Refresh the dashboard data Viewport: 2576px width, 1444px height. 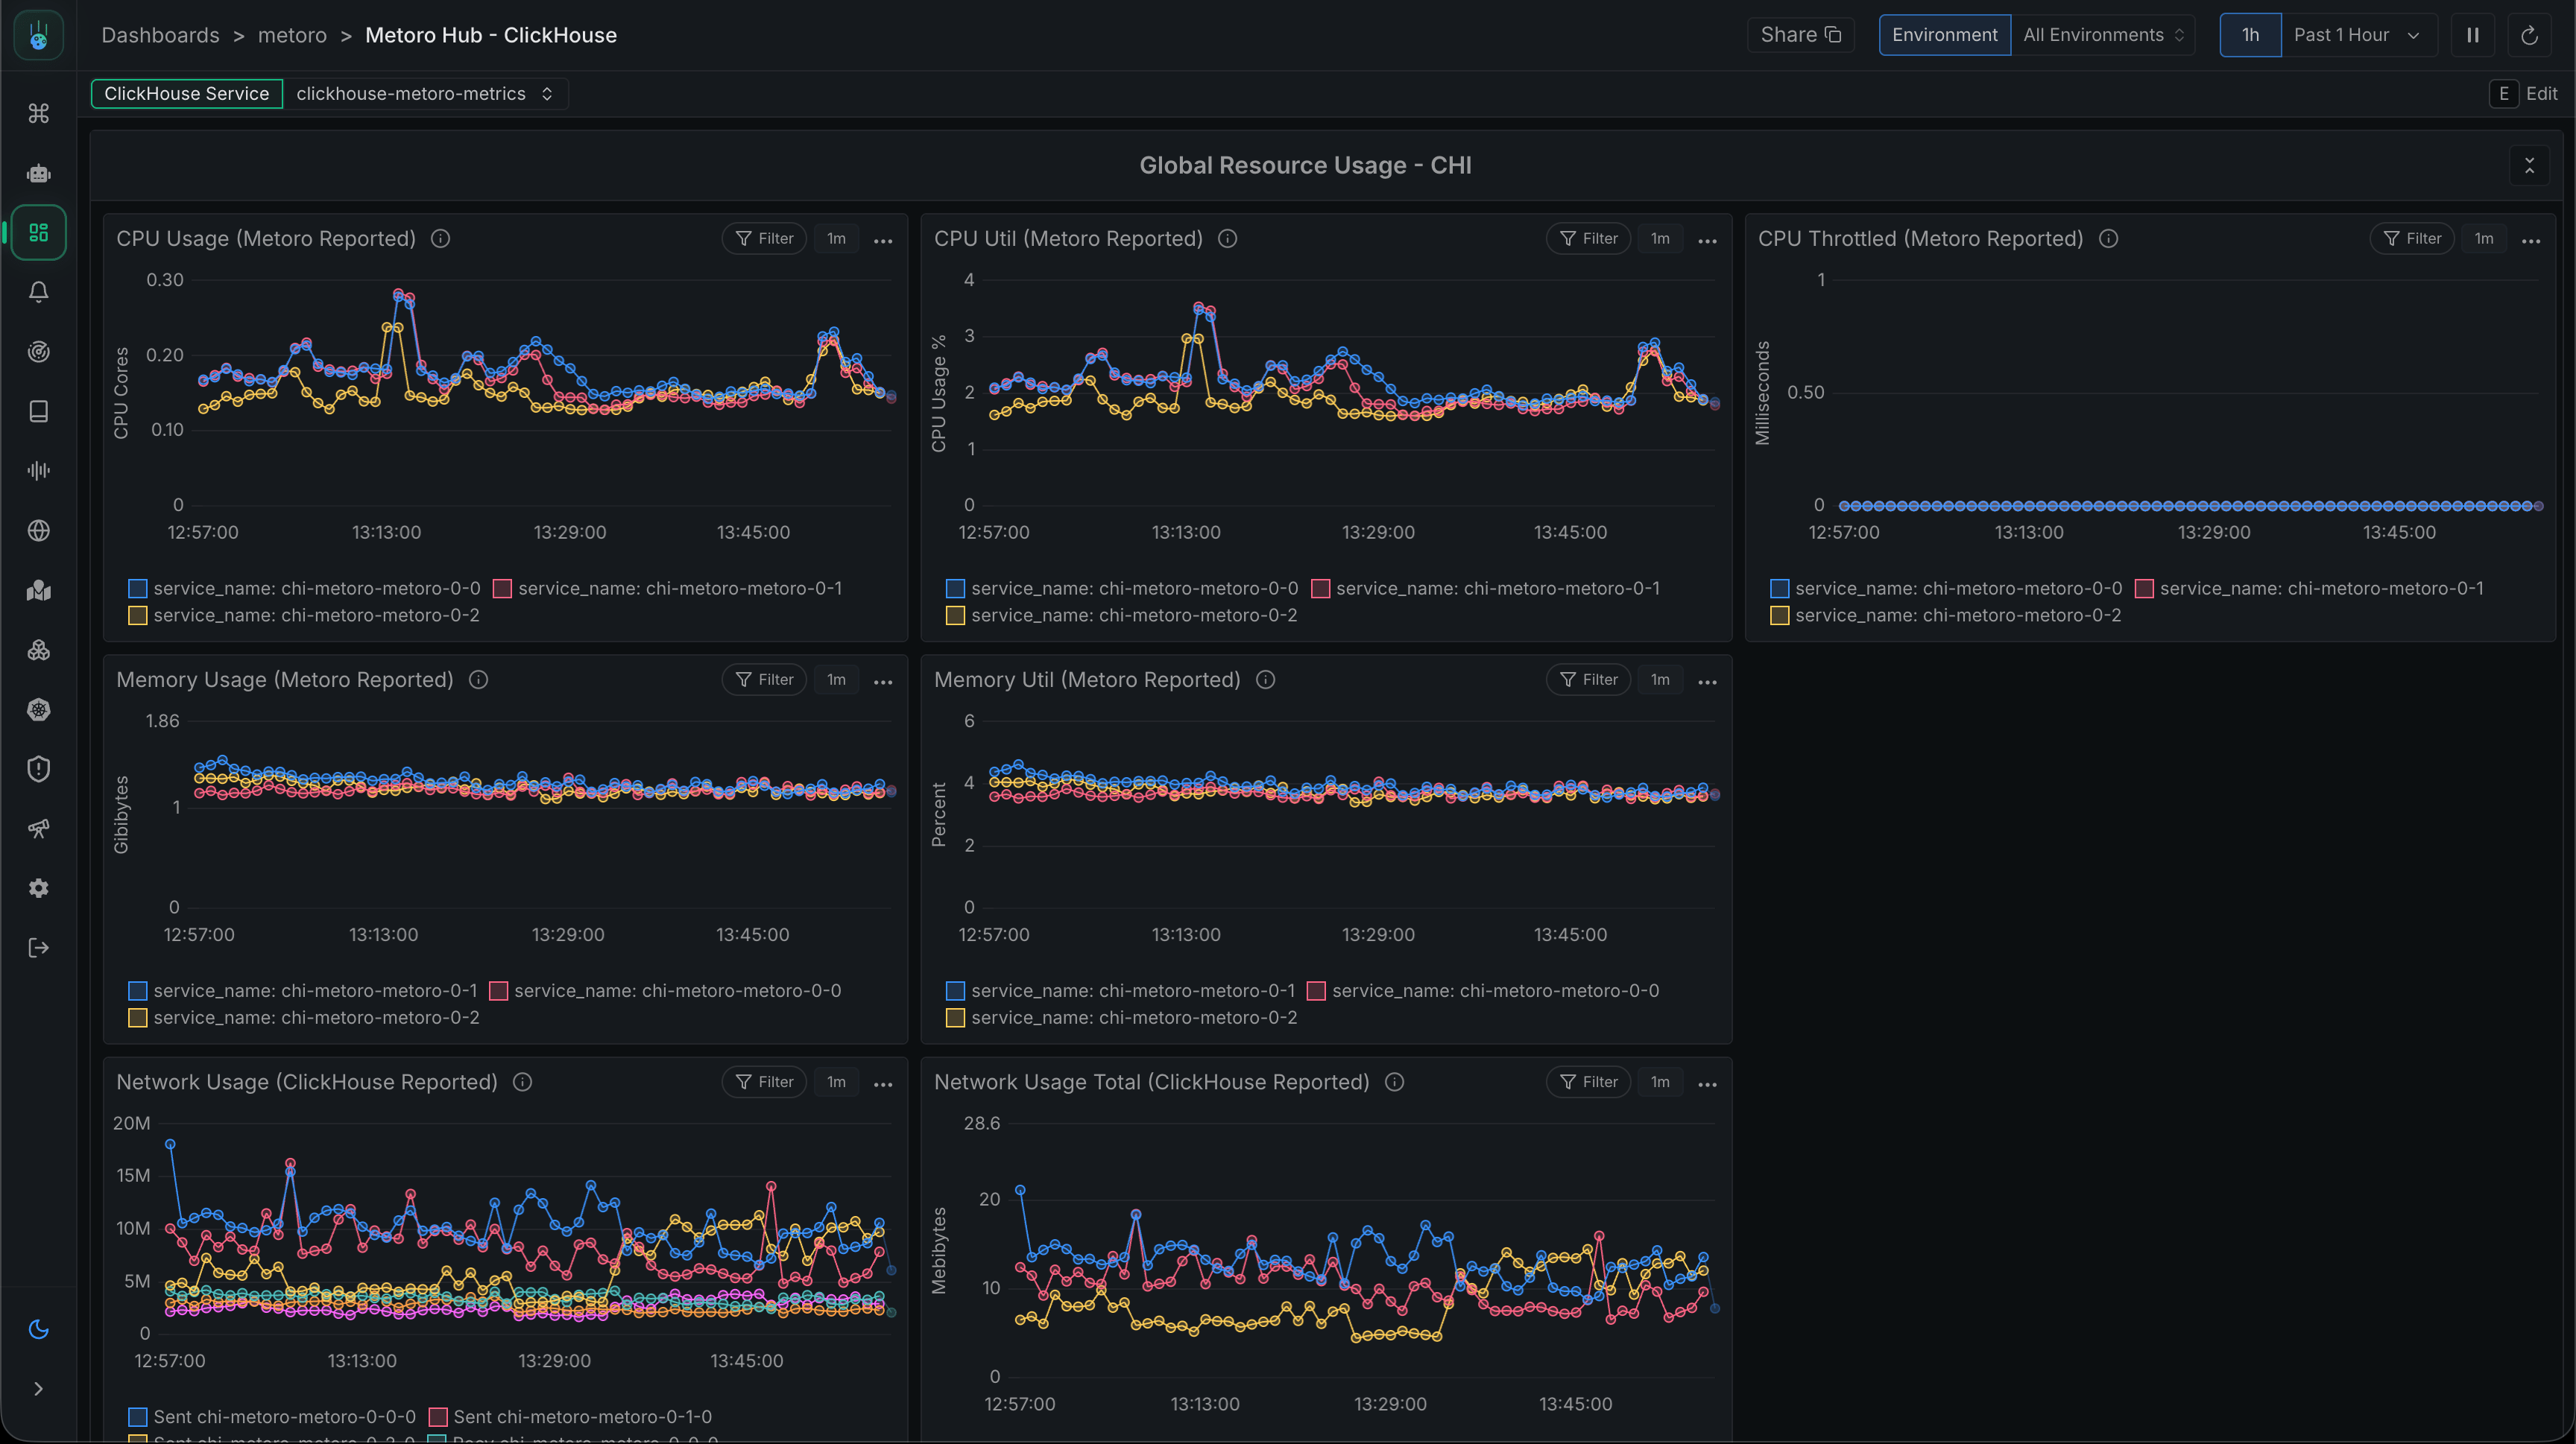[2529, 35]
